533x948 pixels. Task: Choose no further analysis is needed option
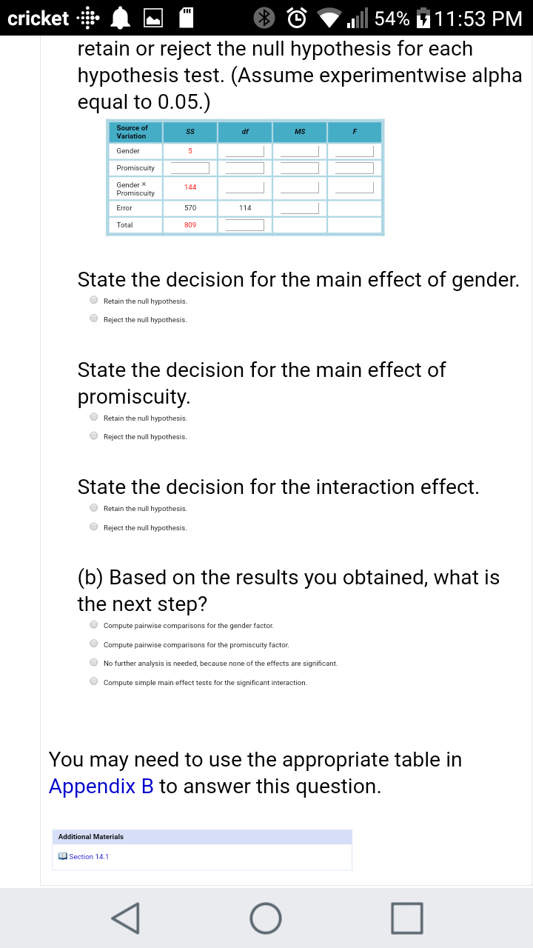click(x=94, y=663)
